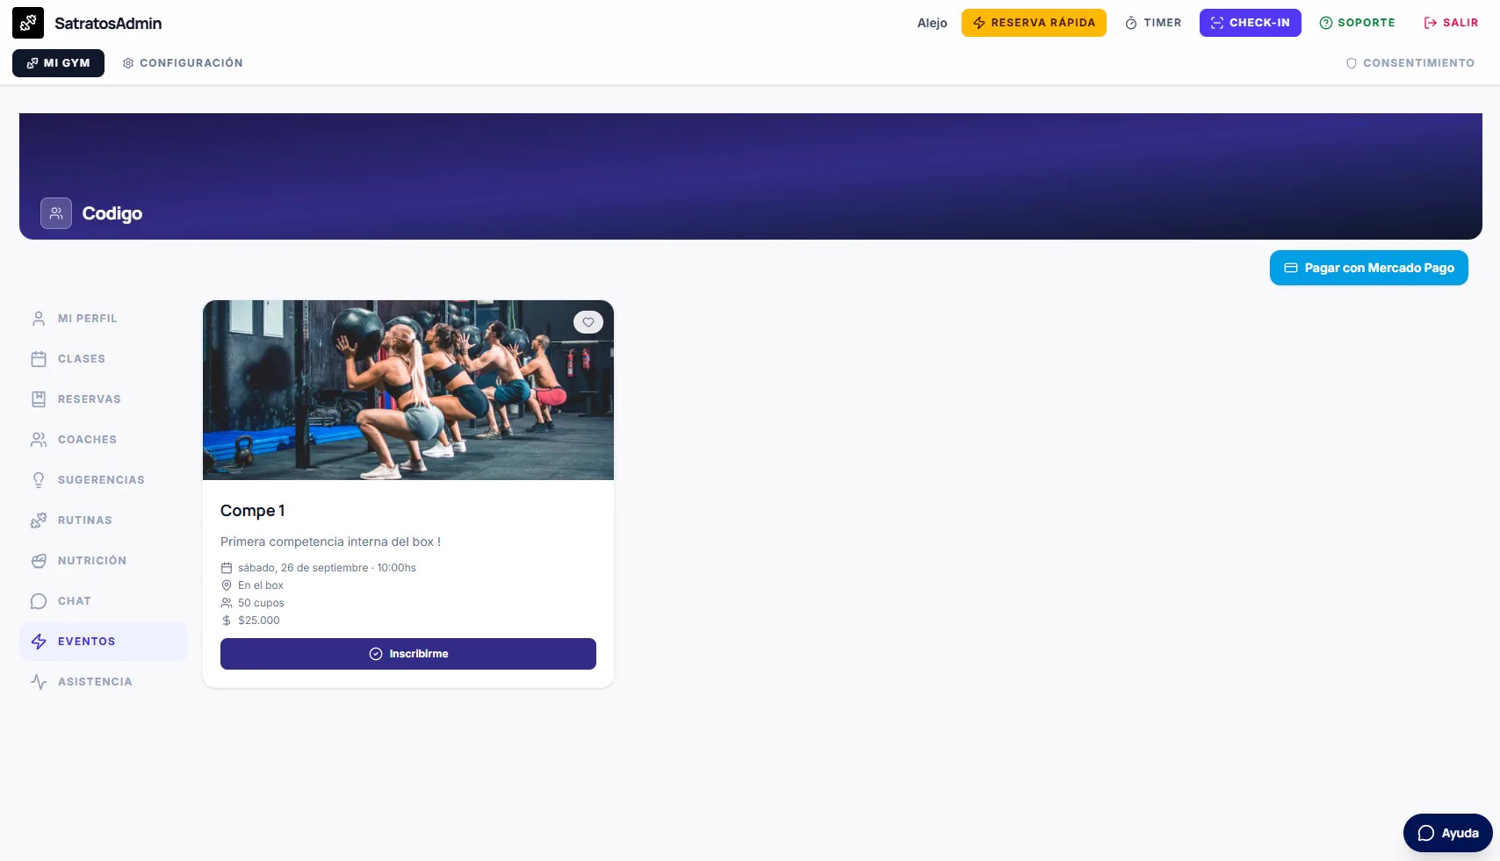Click Pagar con Mercado Pago
The width and height of the screenshot is (1500, 861).
1369,268
